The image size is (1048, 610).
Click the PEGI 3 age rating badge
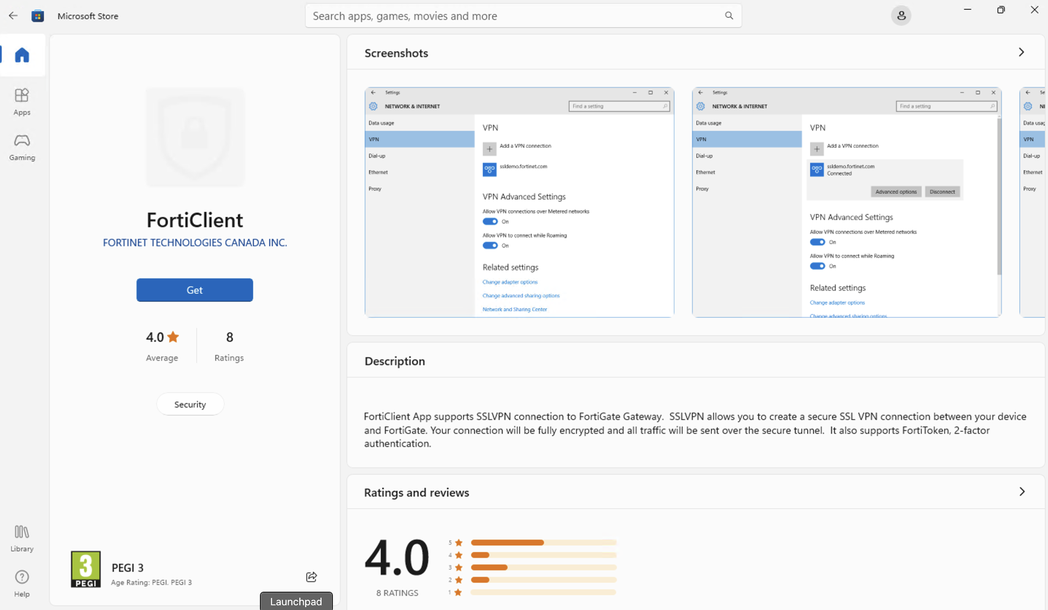[86, 569]
